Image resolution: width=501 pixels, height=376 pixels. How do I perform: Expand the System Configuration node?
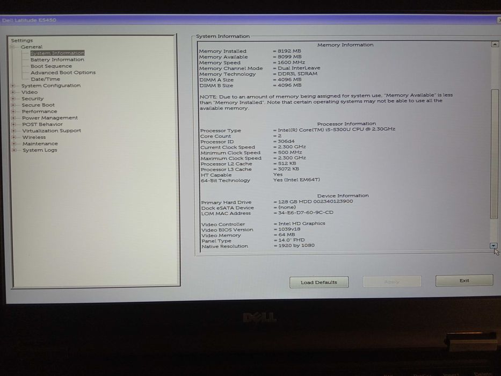pyautogui.click(x=13, y=86)
